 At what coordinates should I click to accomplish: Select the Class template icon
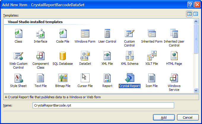pyautogui.click(x=18, y=33)
